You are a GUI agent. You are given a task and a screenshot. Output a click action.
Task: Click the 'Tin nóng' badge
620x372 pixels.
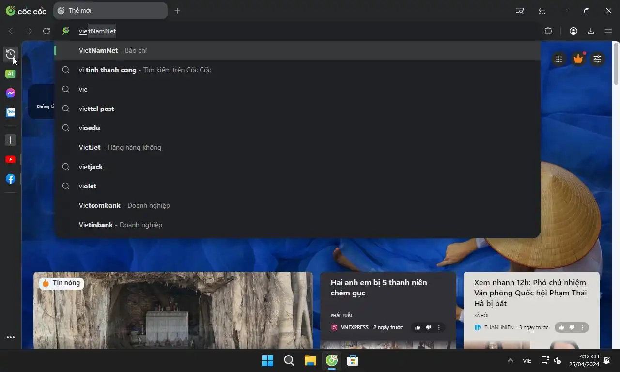pos(61,283)
